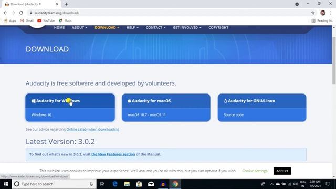Bookmark this page with the star icon
336x189 pixels.
[313, 13]
